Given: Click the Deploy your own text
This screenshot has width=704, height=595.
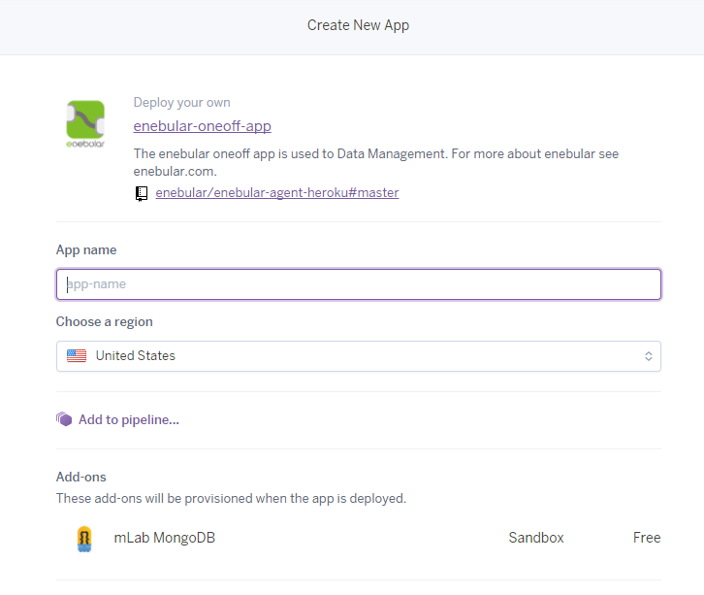Looking at the screenshot, I should (181, 103).
